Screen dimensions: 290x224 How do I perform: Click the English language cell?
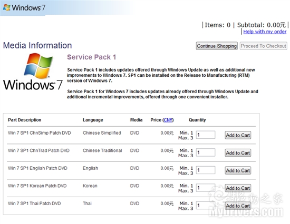(x=91, y=168)
